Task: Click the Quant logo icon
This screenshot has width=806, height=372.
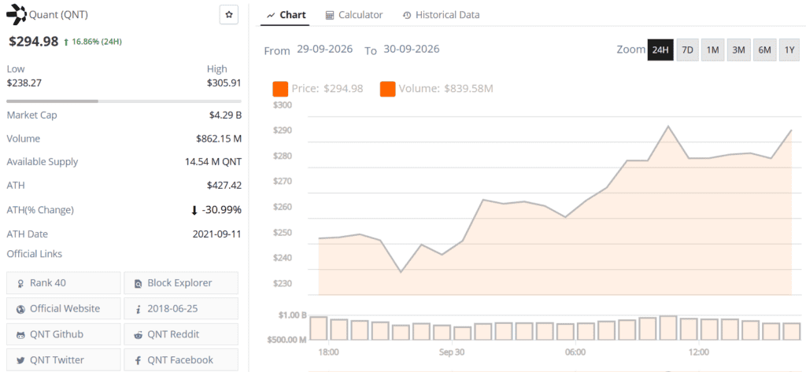Action: [x=17, y=15]
